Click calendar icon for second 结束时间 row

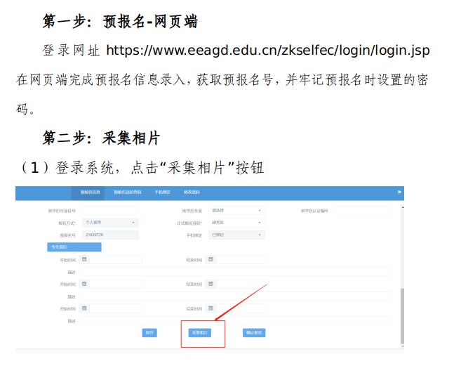click(x=211, y=284)
